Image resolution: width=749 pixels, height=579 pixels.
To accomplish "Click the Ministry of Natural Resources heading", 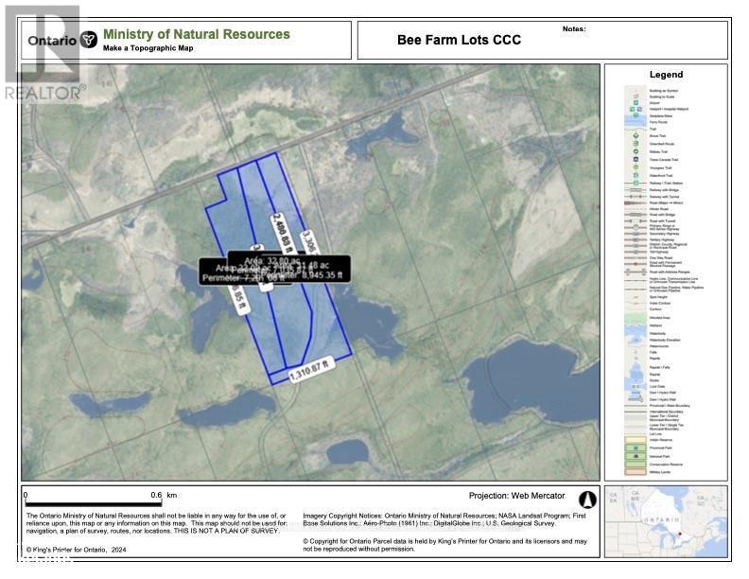I will [x=196, y=34].
